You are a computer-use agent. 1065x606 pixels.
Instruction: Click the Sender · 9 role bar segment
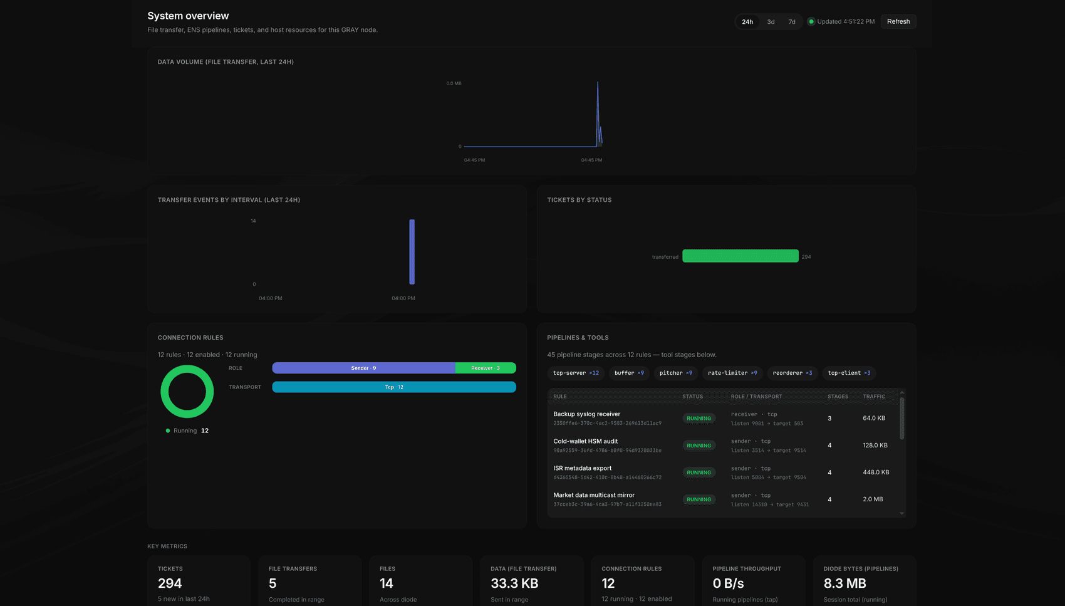364,368
